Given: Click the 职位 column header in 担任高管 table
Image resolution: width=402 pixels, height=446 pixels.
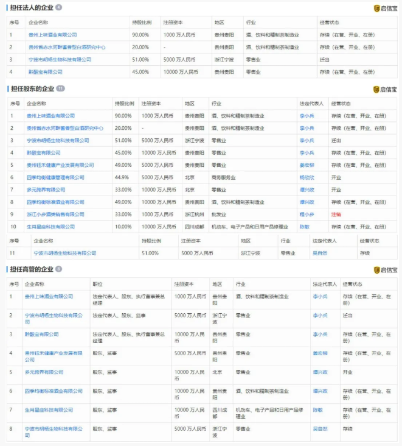Looking at the screenshot, I should coord(97,284).
